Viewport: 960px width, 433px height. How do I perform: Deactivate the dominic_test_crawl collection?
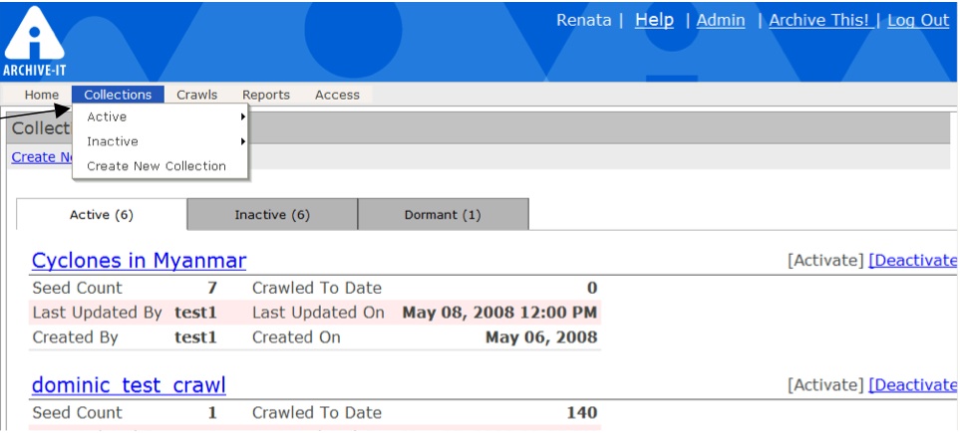pyautogui.click(x=912, y=385)
